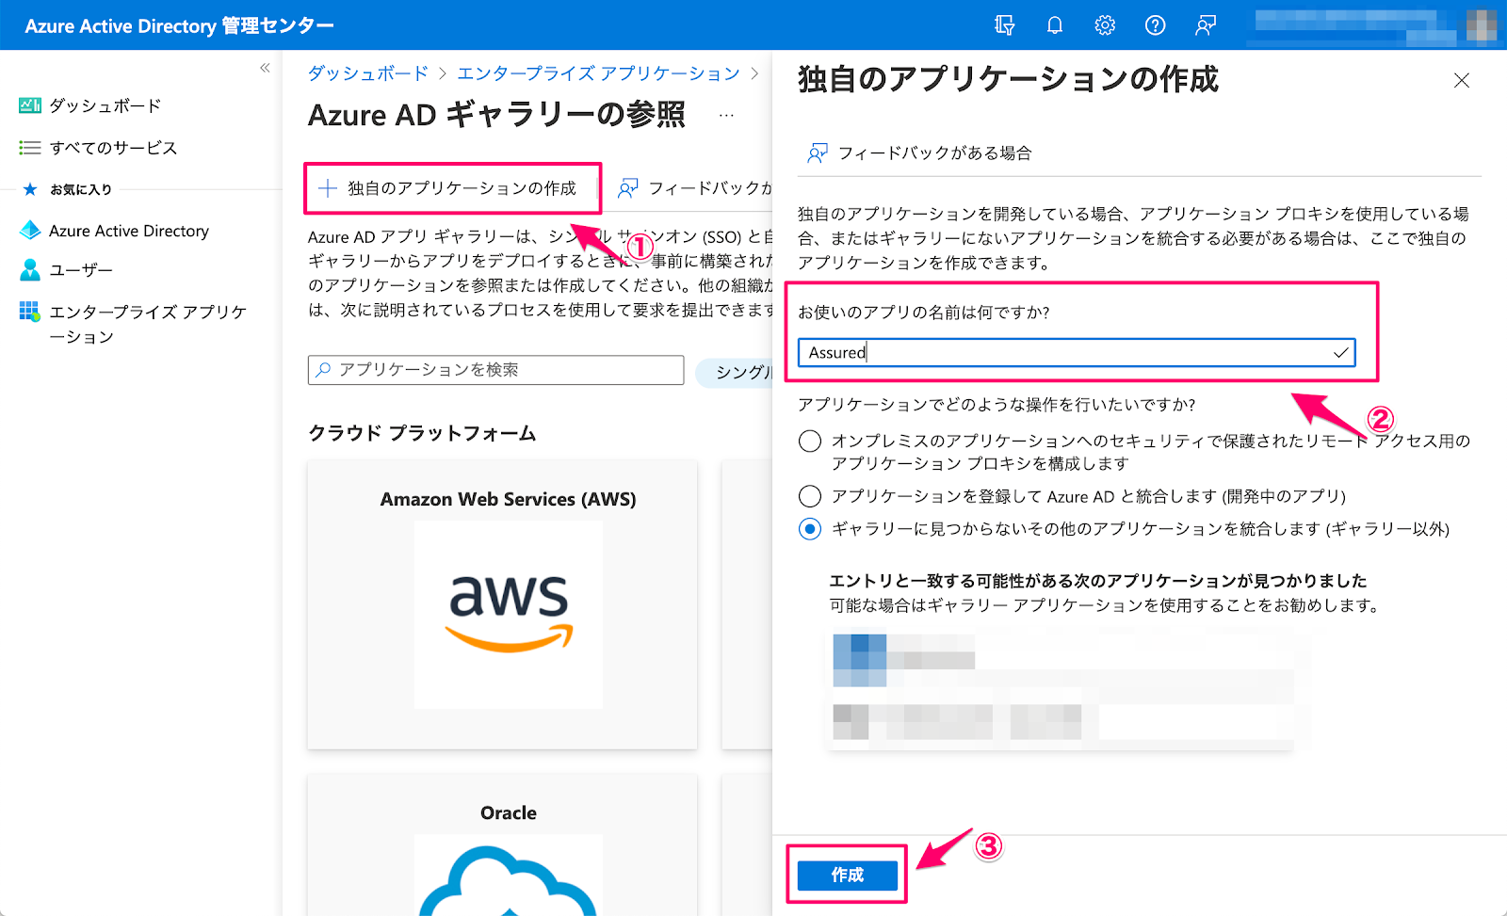The image size is (1507, 916).
Task: Select the on-premises Application Proxy radio option
Action: pyautogui.click(x=810, y=441)
